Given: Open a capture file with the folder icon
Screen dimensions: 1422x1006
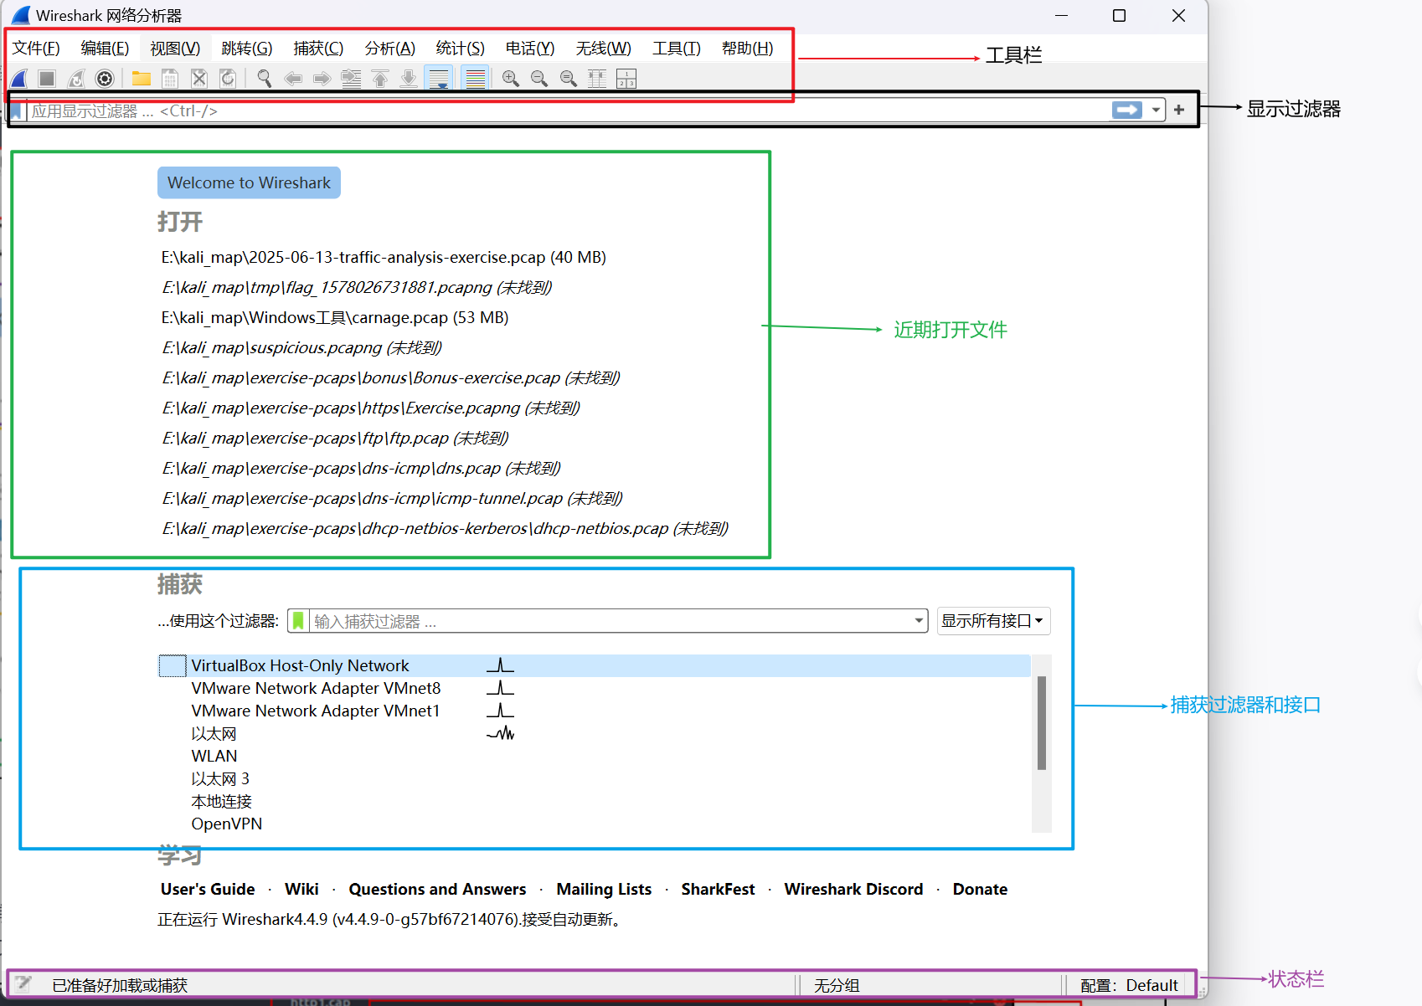Looking at the screenshot, I should click(141, 79).
